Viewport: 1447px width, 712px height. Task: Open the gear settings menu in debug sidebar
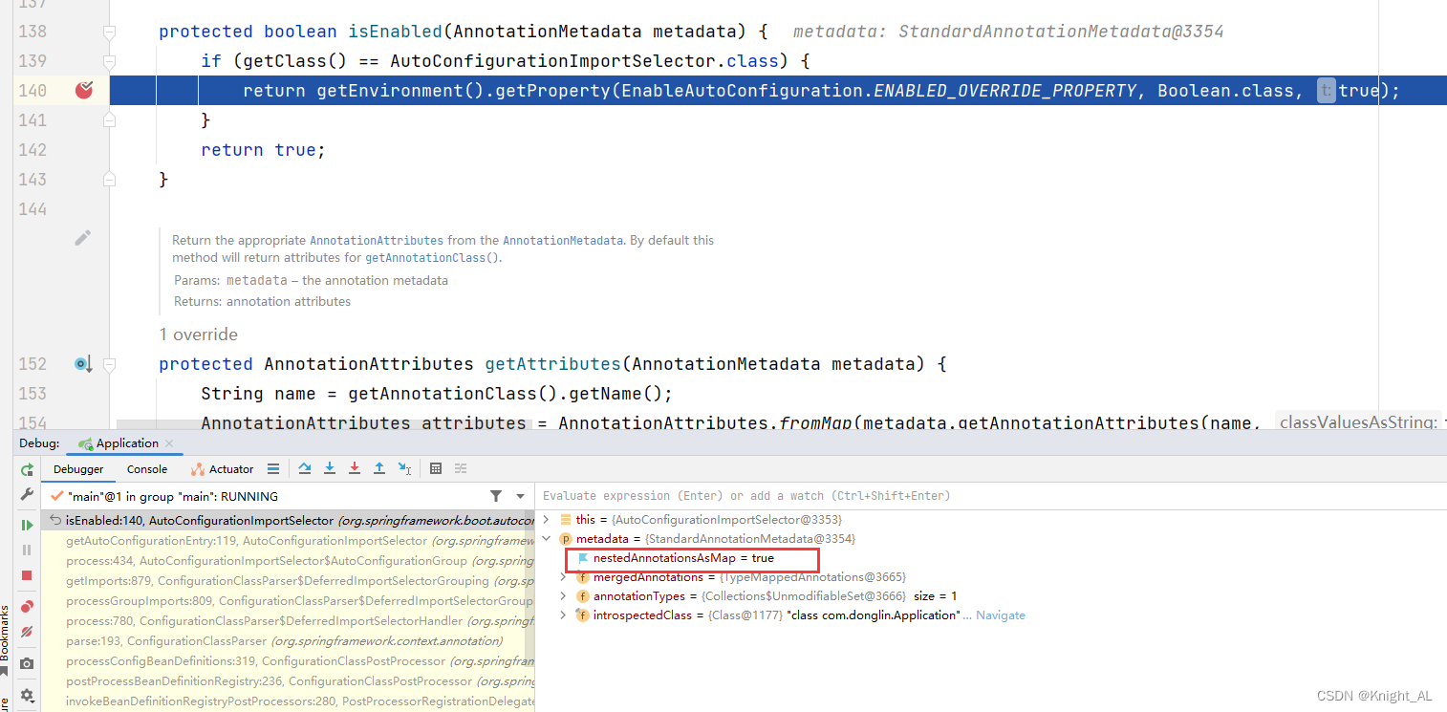coord(27,695)
